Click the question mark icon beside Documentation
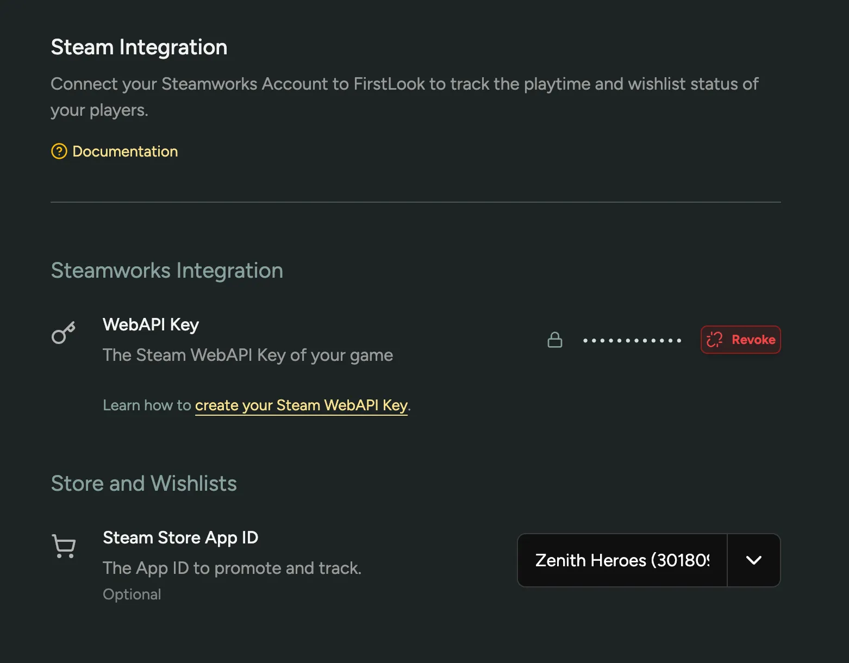 [59, 151]
